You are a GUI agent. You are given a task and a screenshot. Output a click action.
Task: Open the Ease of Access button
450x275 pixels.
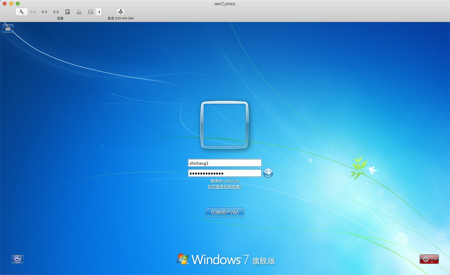(x=17, y=259)
